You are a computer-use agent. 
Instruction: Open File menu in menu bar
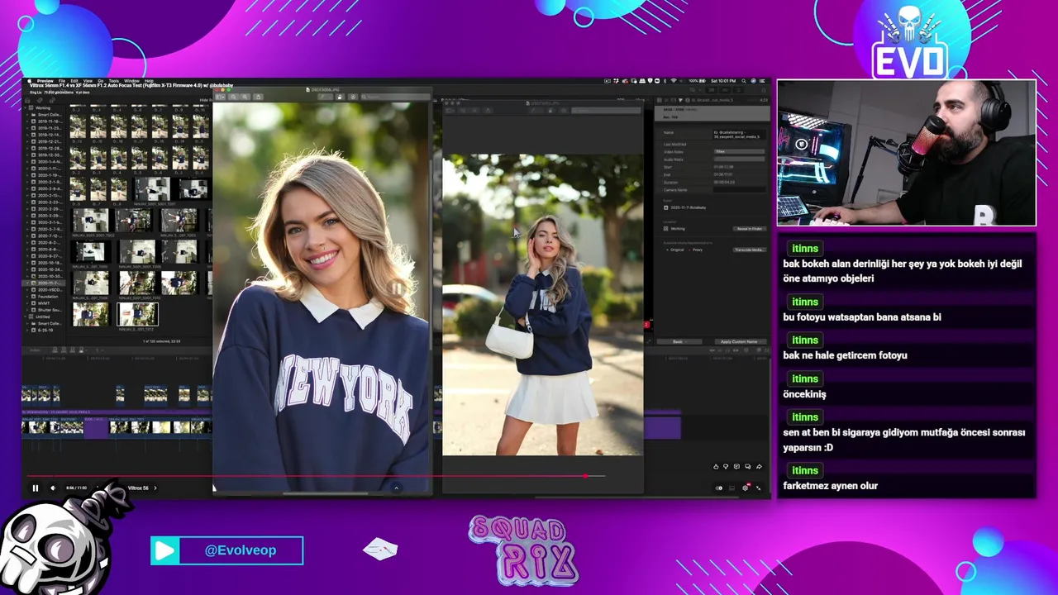[x=62, y=81]
